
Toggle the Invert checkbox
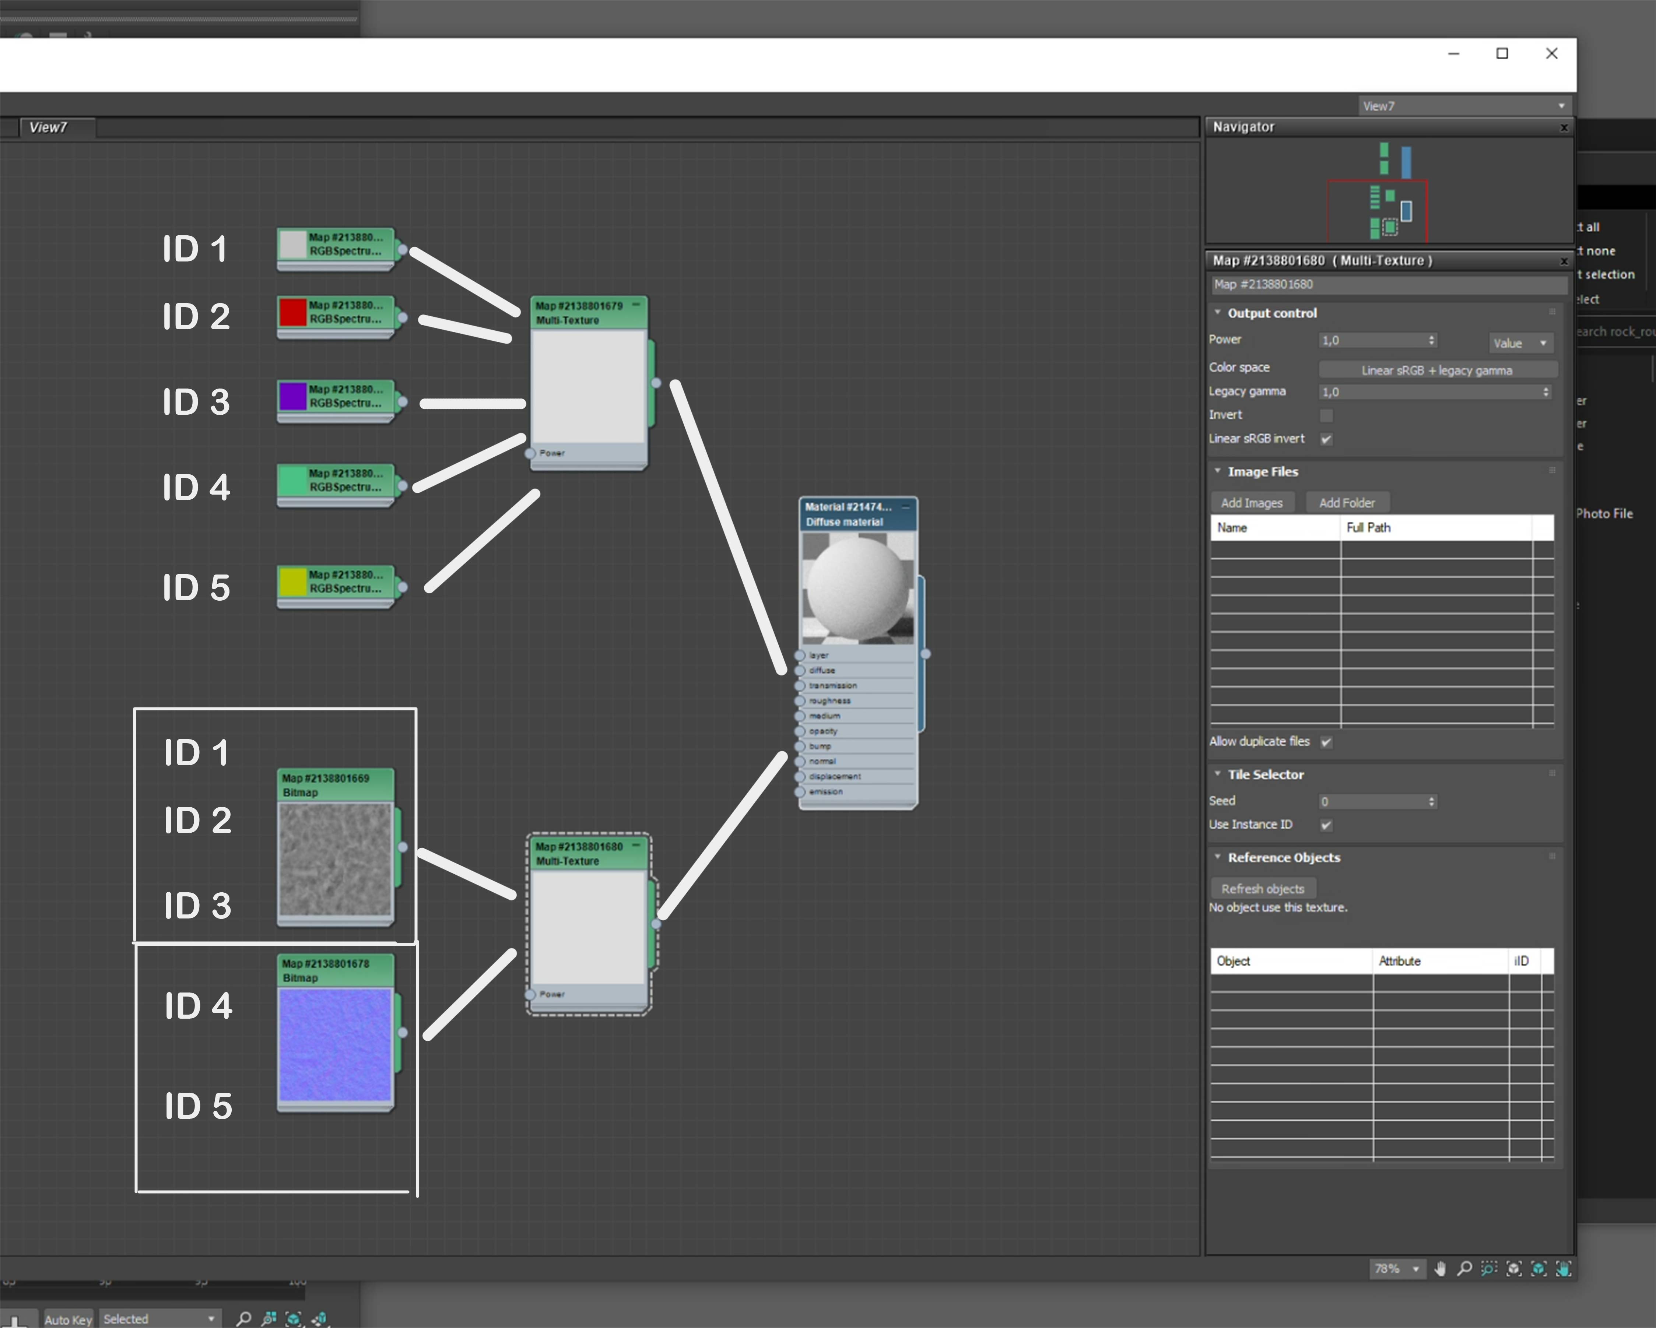tap(1326, 415)
